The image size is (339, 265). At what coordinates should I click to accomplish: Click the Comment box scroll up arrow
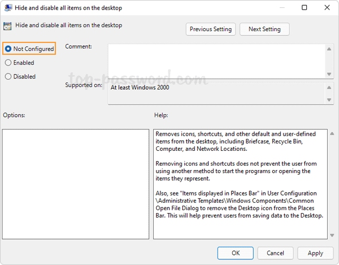click(329, 49)
